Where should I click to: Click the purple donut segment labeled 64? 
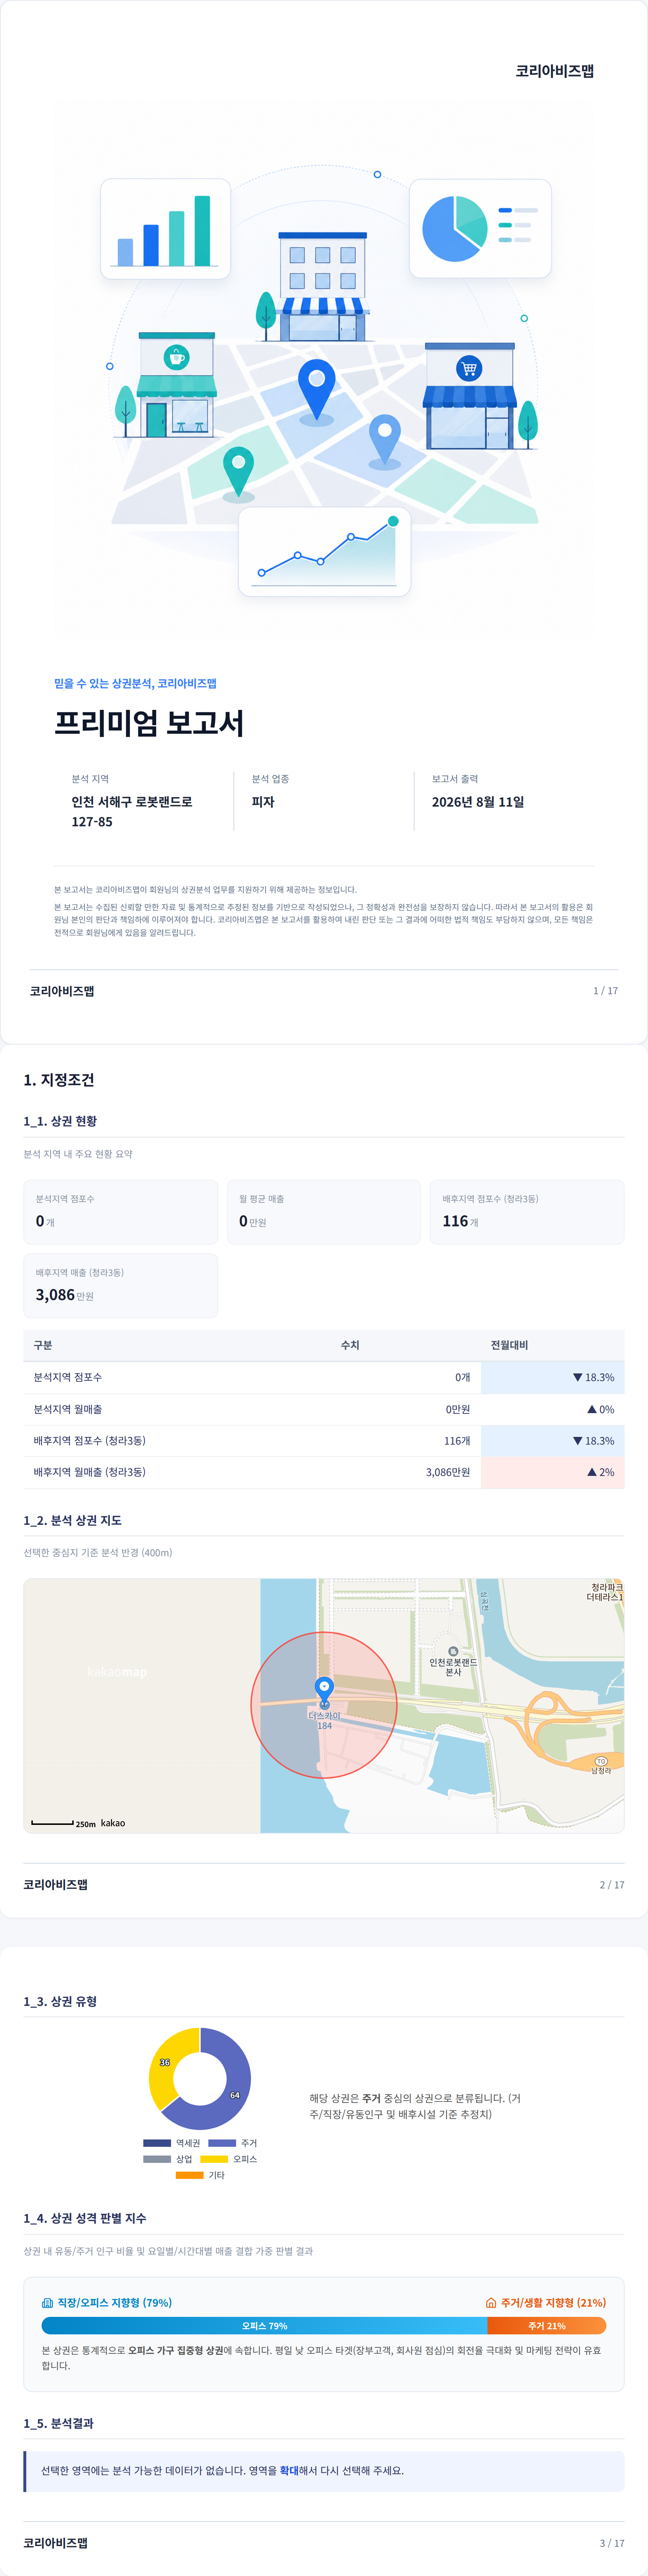235,2095
